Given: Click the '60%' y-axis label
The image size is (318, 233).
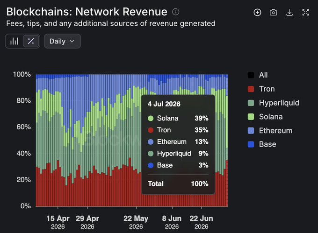Looking at the screenshot, I should coord(24,127).
